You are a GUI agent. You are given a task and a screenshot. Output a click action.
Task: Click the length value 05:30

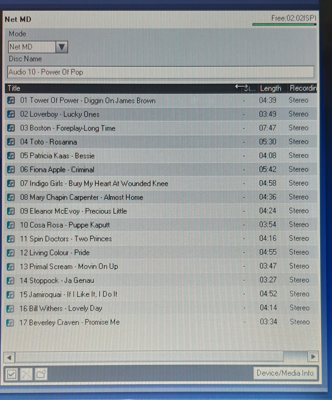pos(267,141)
